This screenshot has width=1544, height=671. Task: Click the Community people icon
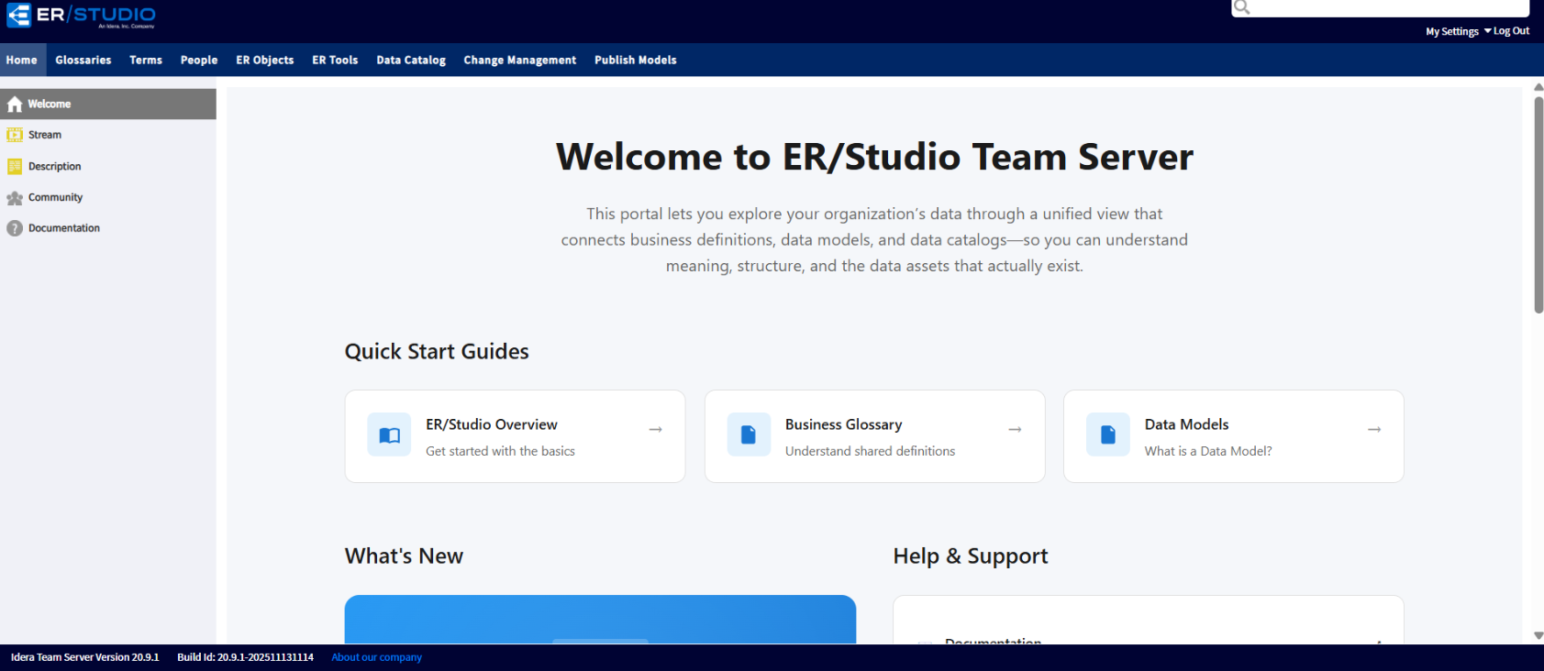(15, 197)
